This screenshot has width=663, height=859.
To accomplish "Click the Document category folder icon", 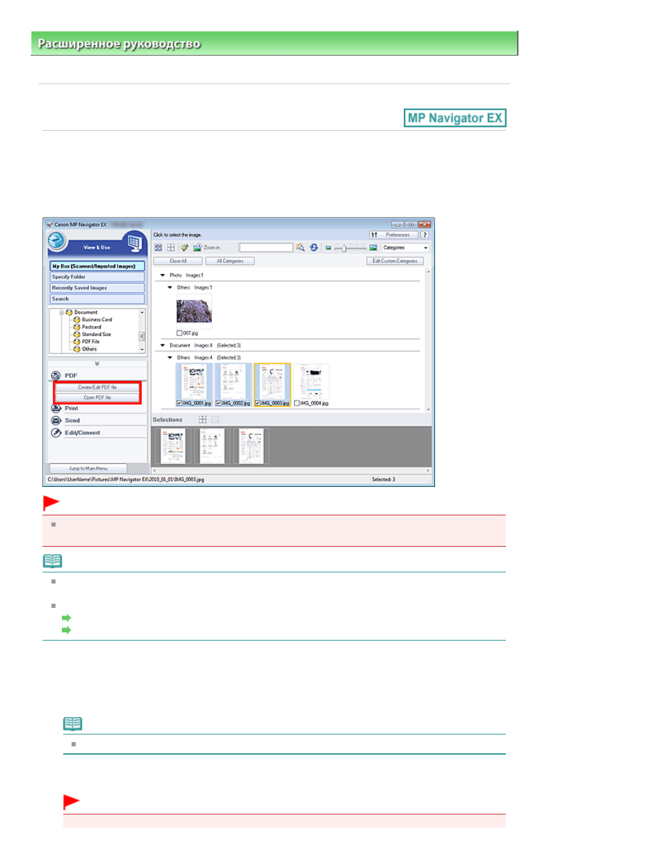I will coord(69,312).
